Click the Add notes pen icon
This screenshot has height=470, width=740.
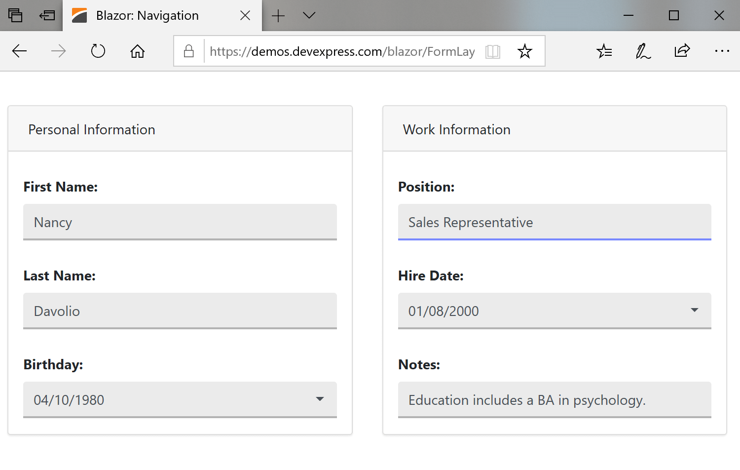[x=643, y=51]
